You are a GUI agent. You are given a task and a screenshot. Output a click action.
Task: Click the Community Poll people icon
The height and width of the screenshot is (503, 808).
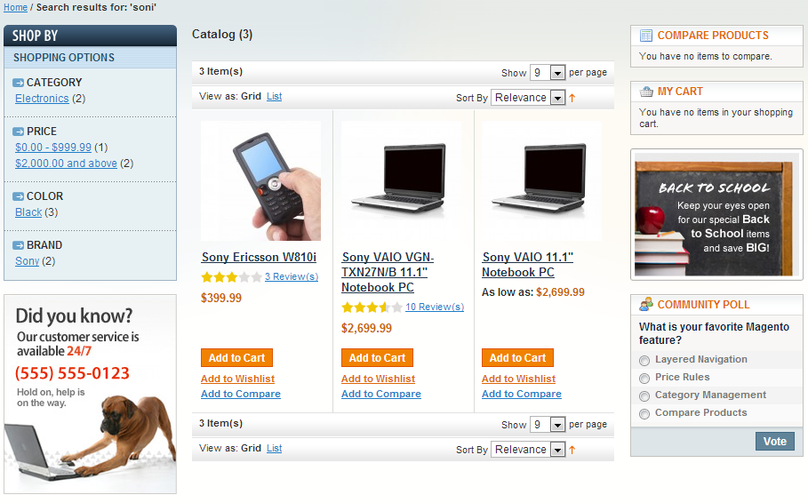point(646,305)
